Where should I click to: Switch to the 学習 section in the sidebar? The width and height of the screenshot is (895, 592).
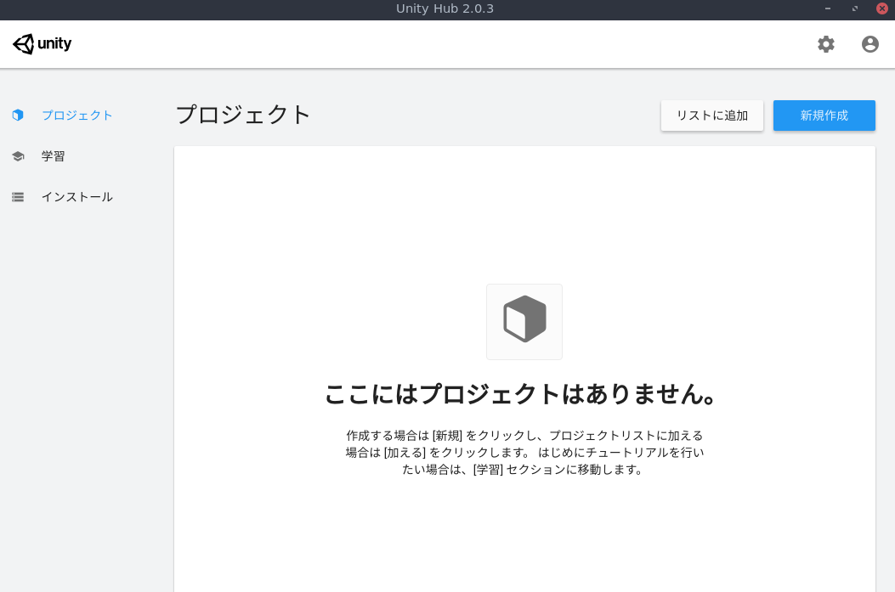pyautogui.click(x=53, y=155)
